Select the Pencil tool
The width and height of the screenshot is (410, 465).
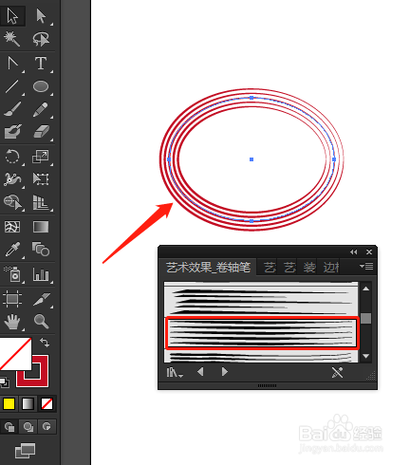pyautogui.click(x=41, y=109)
